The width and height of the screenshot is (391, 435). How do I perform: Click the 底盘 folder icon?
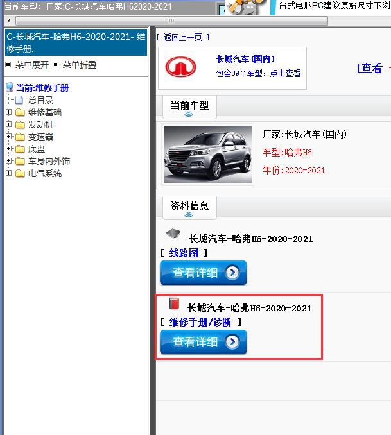[x=20, y=149]
